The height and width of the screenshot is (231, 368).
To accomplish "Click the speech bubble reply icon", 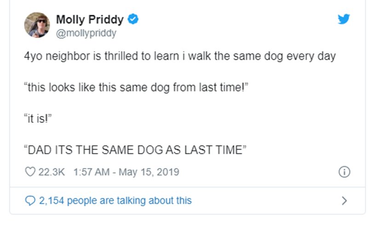I will pos(30,201).
